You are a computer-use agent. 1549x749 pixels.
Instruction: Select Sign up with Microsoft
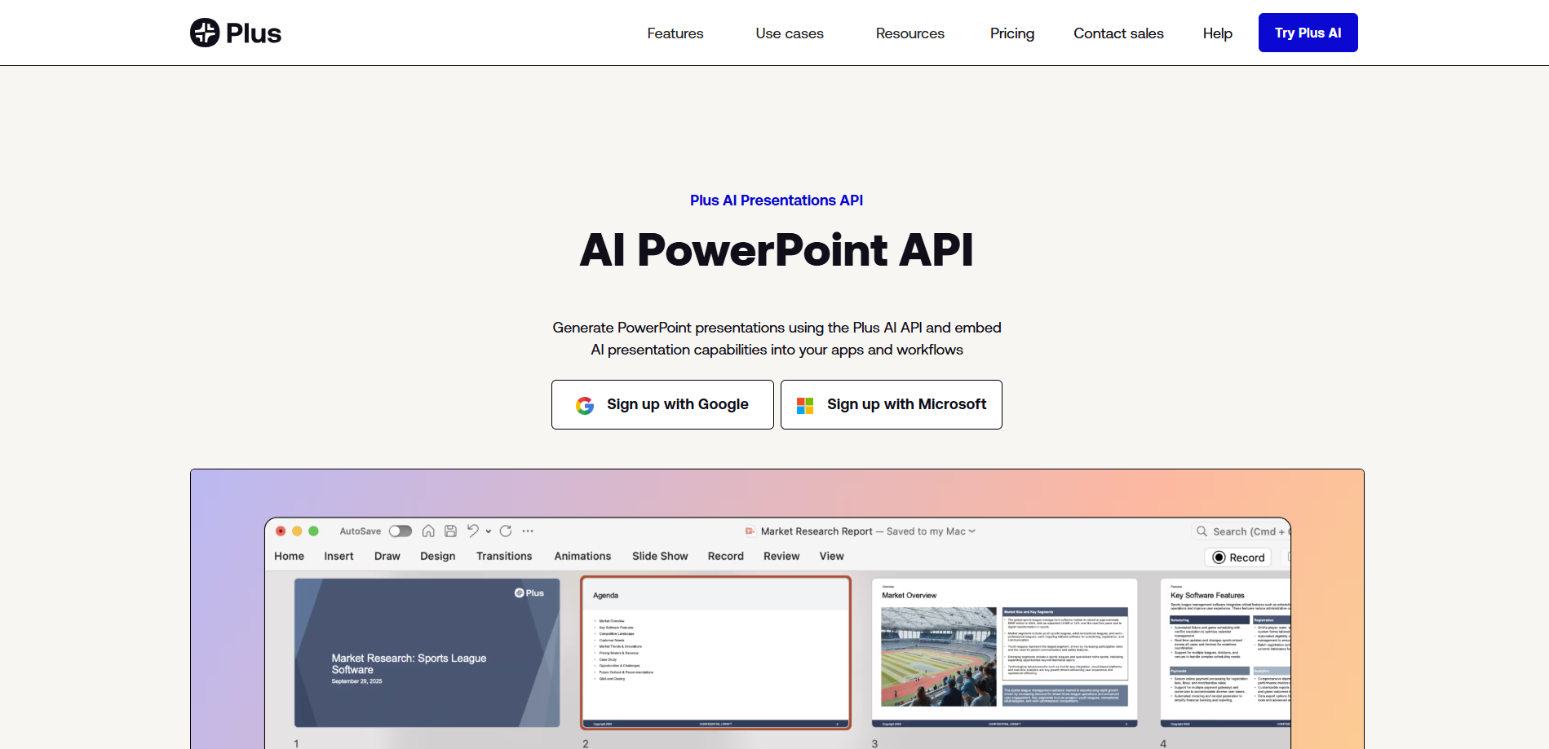point(891,404)
